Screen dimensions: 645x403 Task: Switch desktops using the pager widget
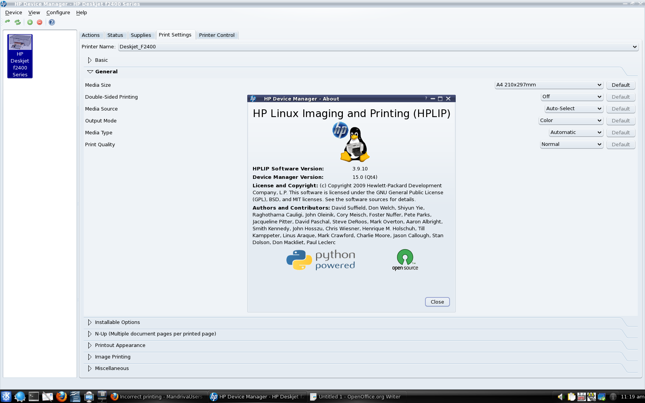[x=102, y=396]
